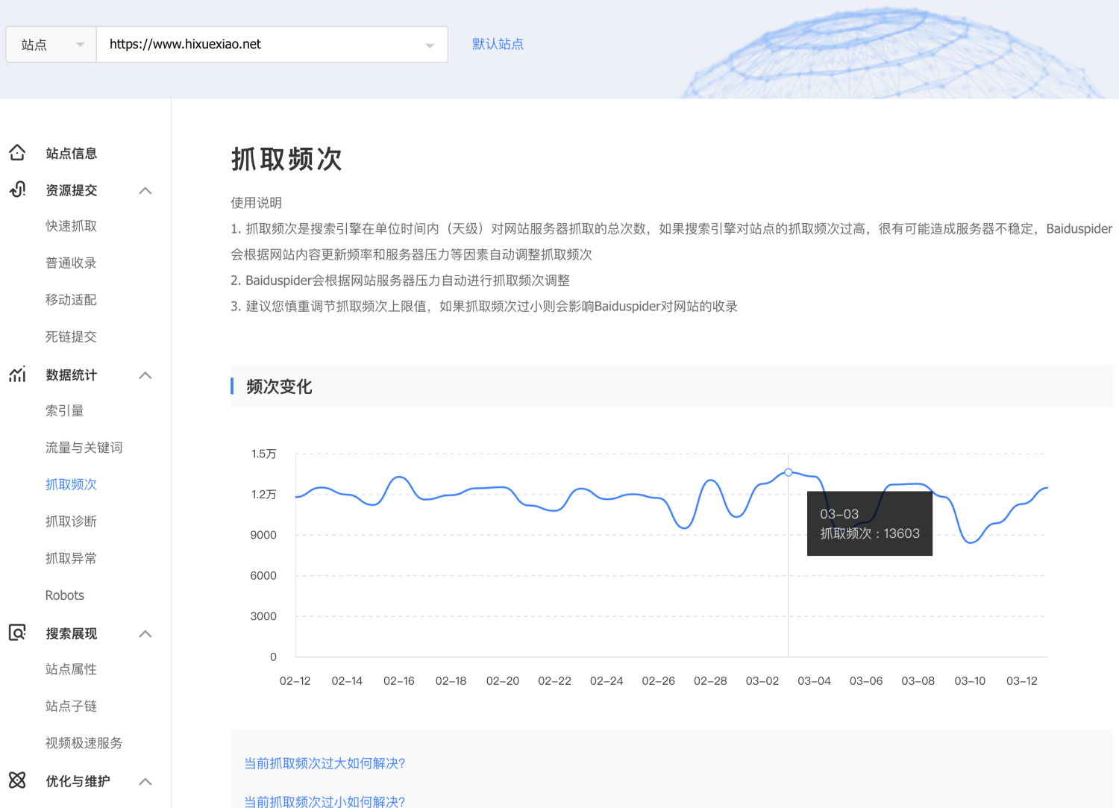Open 快速抓取 menu item

71,226
